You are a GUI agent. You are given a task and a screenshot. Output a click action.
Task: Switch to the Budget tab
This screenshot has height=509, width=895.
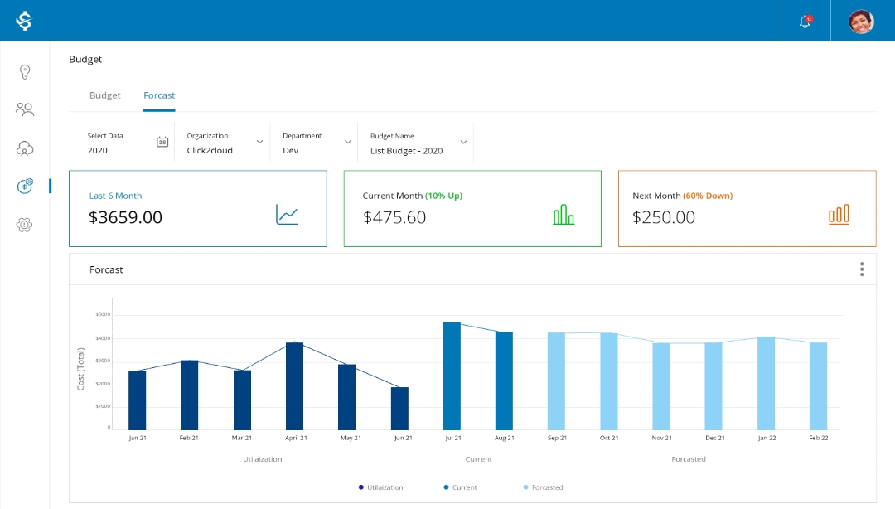point(104,95)
